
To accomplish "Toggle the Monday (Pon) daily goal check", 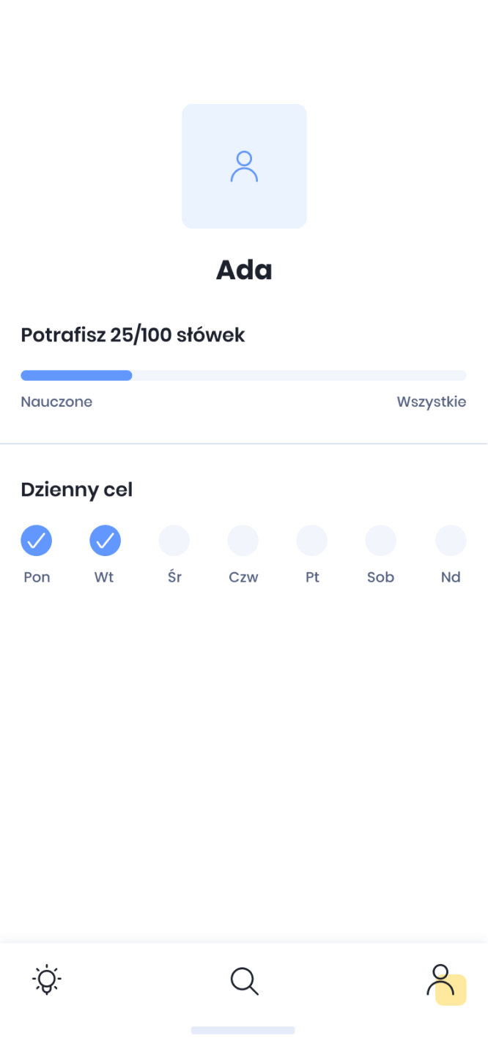I will [36, 541].
